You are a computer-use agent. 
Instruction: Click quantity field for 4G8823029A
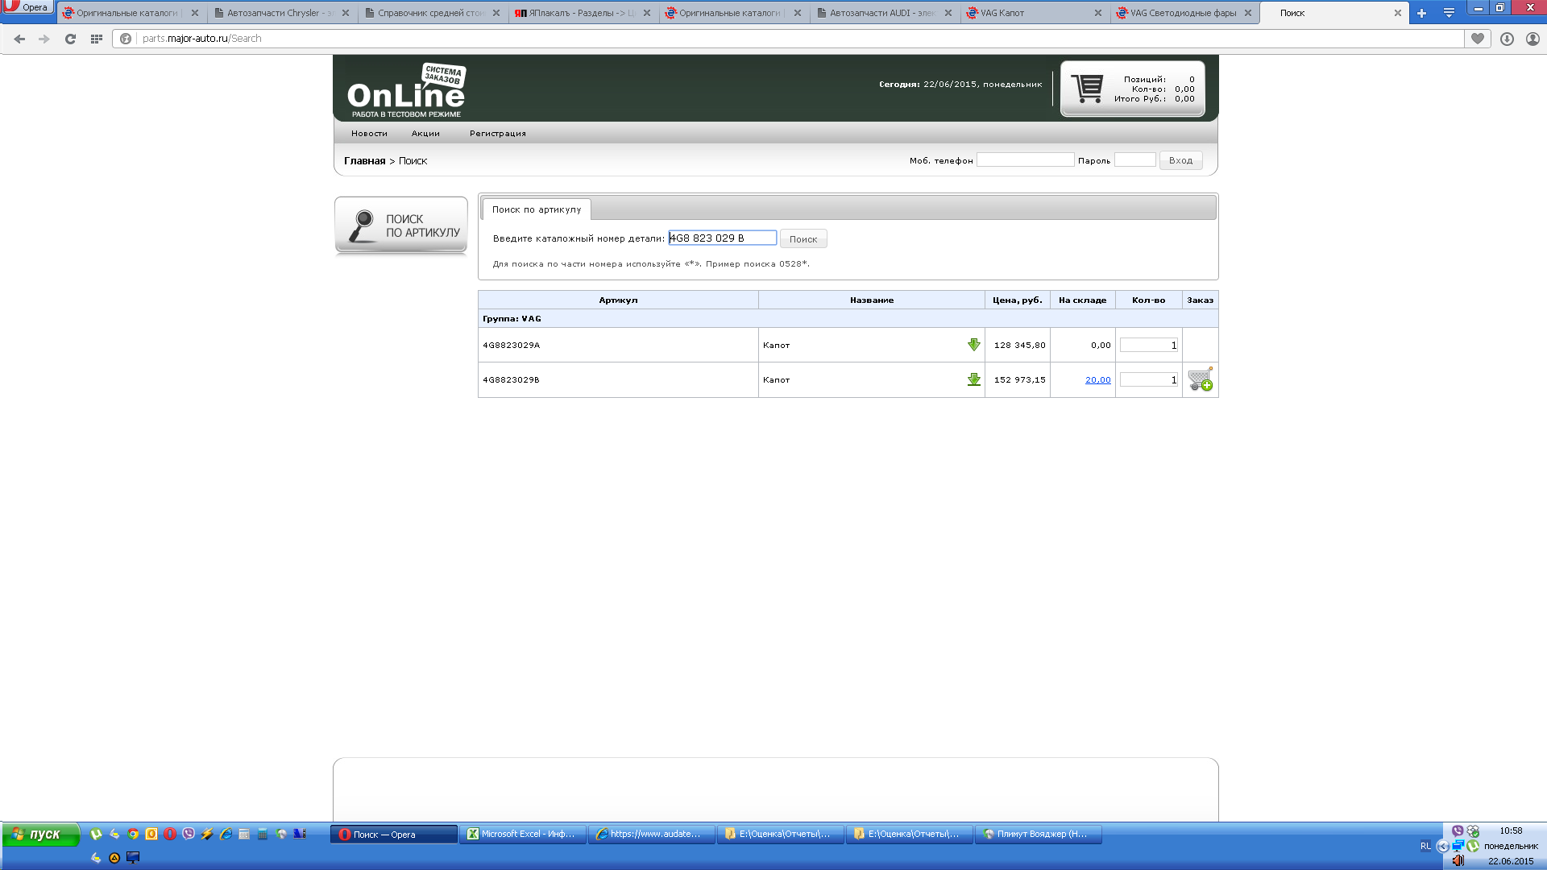click(x=1149, y=345)
